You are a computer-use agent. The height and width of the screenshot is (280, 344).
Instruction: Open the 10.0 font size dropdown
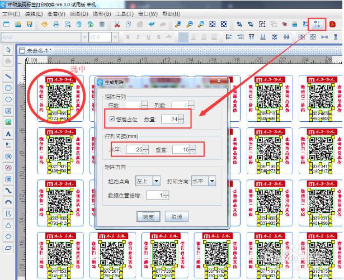click(115, 37)
